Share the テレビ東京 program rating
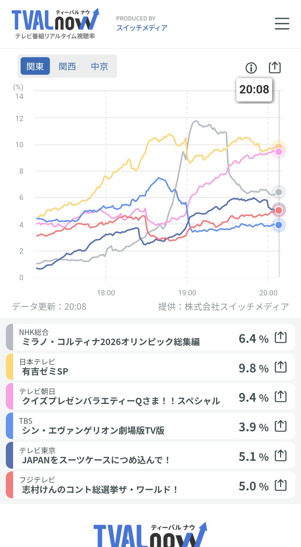 280,456
